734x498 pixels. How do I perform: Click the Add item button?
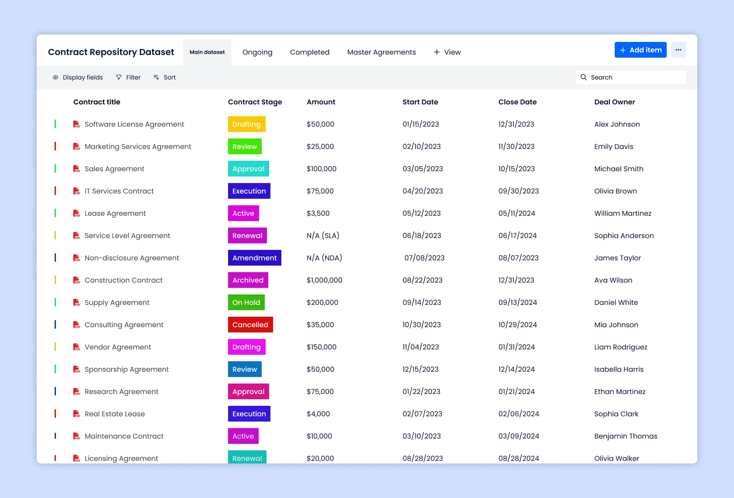[641, 50]
